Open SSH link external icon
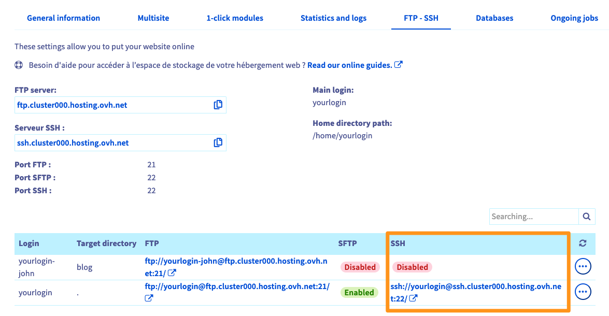 click(413, 298)
